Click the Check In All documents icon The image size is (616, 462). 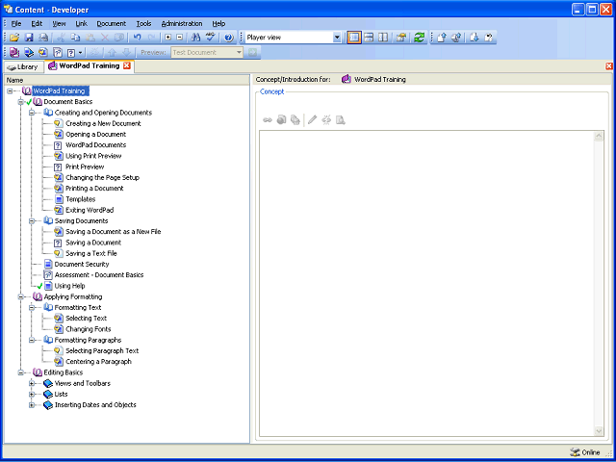pyautogui.click(x=456, y=38)
